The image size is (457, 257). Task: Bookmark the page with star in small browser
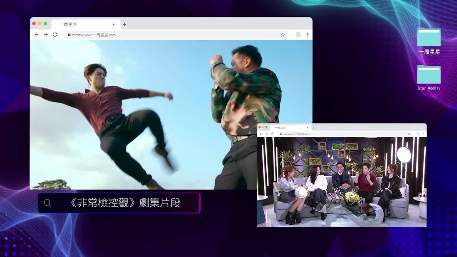pyautogui.click(x=409, y=134)
